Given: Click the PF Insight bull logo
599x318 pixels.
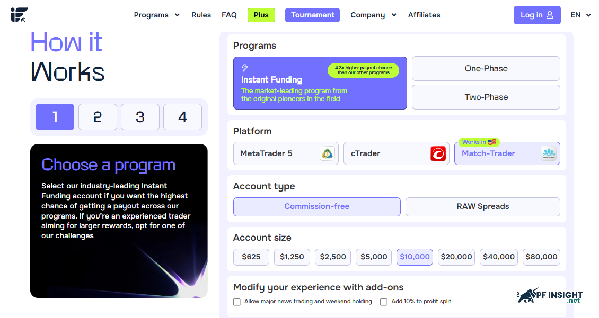Looking at the screenshot, I should (x=549, y=295).
